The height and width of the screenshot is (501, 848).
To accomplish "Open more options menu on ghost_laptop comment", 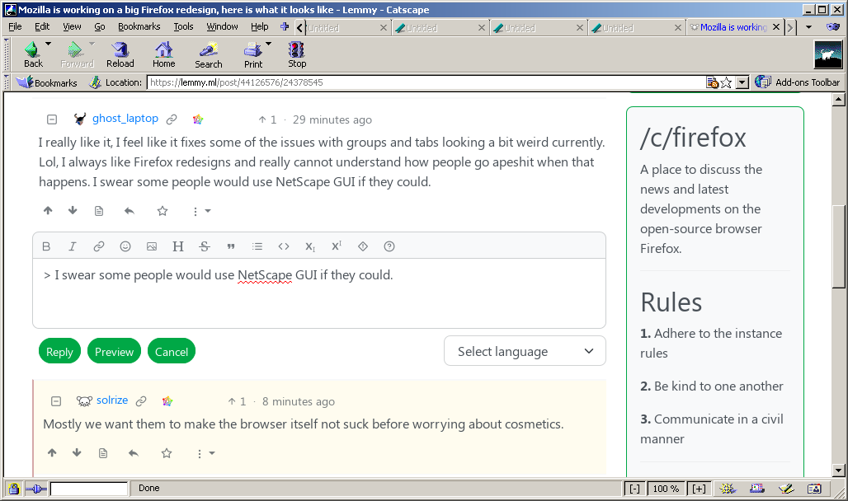I will pos(201,211).
